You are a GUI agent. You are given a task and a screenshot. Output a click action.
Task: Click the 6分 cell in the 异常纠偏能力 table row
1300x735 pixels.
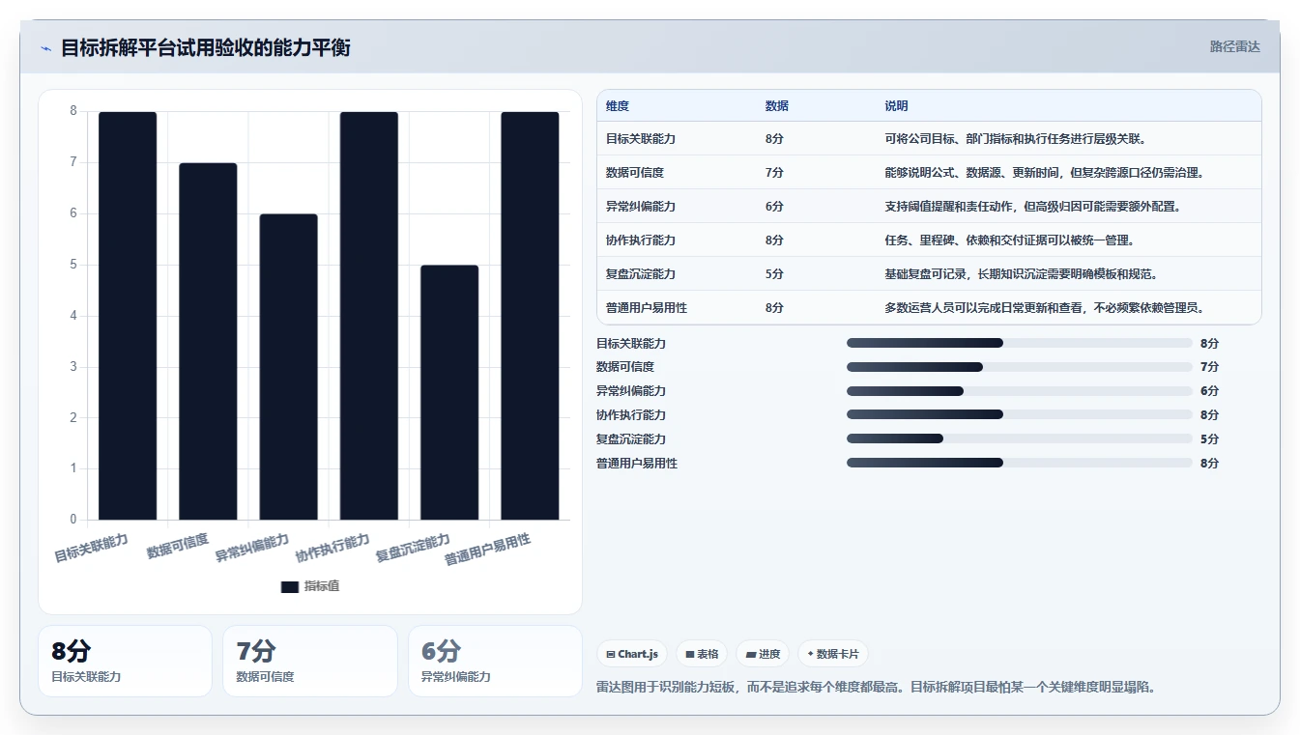click(x=774, y=207)
